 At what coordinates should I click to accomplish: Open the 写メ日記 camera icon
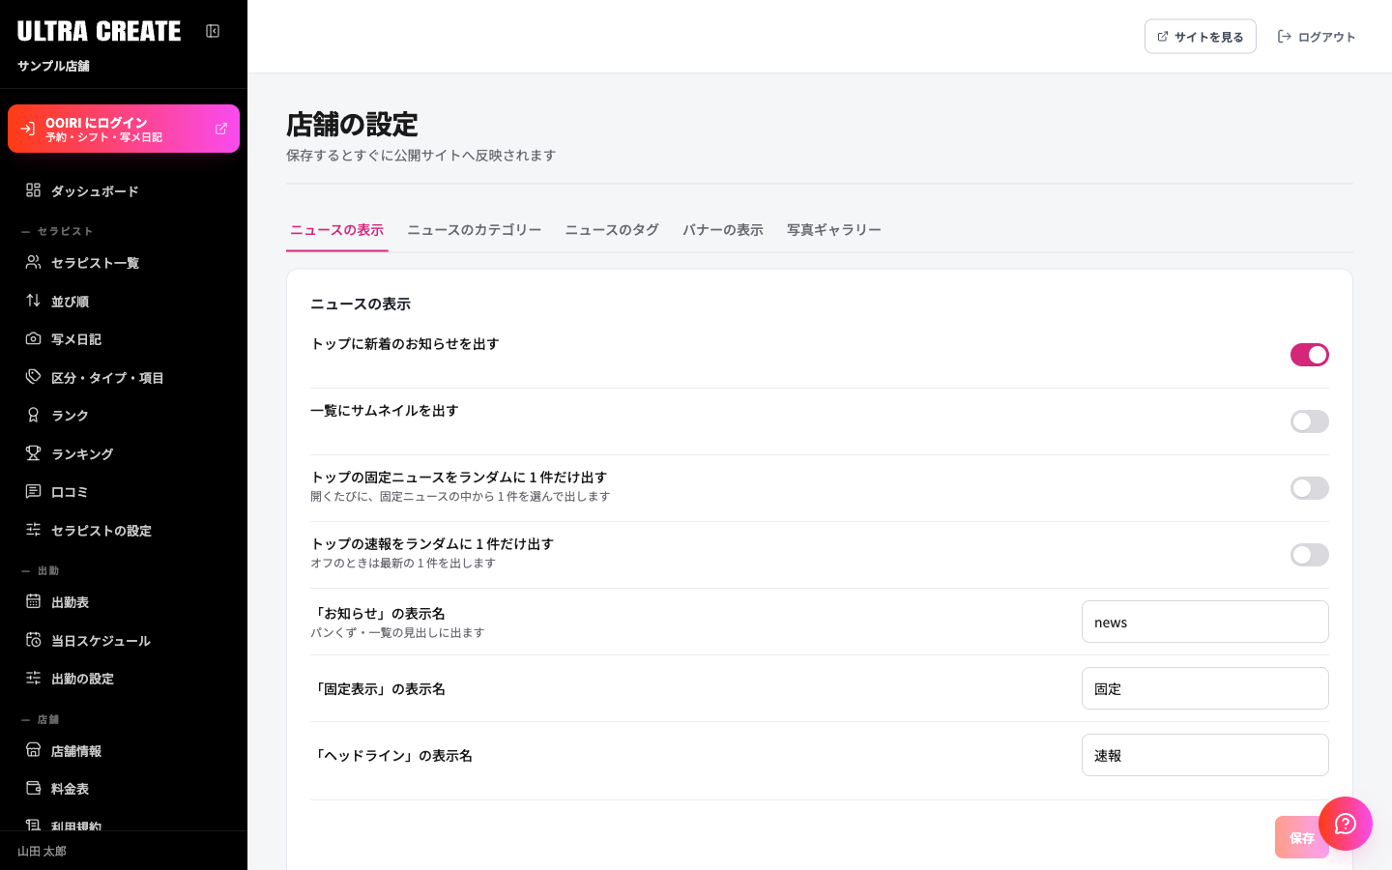pyautogui.click(x=33, y=338)
